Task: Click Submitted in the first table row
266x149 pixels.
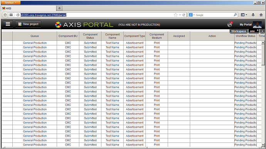Action: (x=90, y=43)
